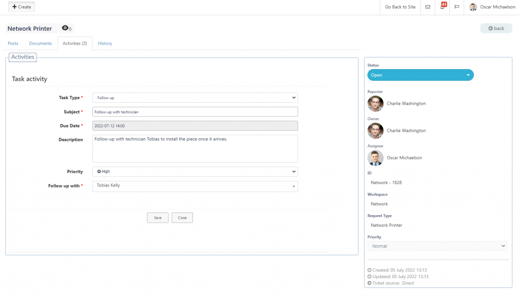Click the eye watchers icon beside Network Printer
Screen dimensions: 520x302
coord(65,28)
